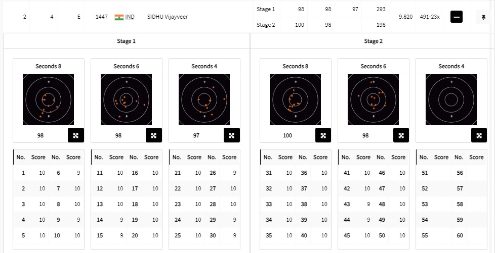The image size is (495, 253).
Task: Expand Stage 2 Seconds 8 target view
Action: 323,135
